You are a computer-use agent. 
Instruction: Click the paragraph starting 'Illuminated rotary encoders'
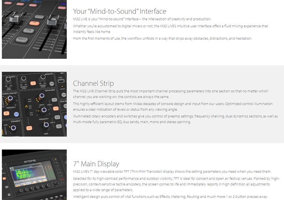point(175,119)
